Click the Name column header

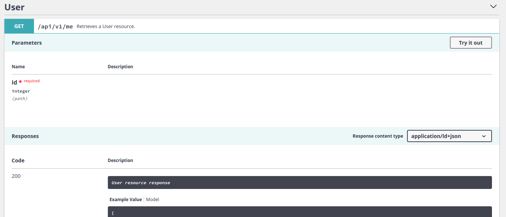tap(18, 67)
